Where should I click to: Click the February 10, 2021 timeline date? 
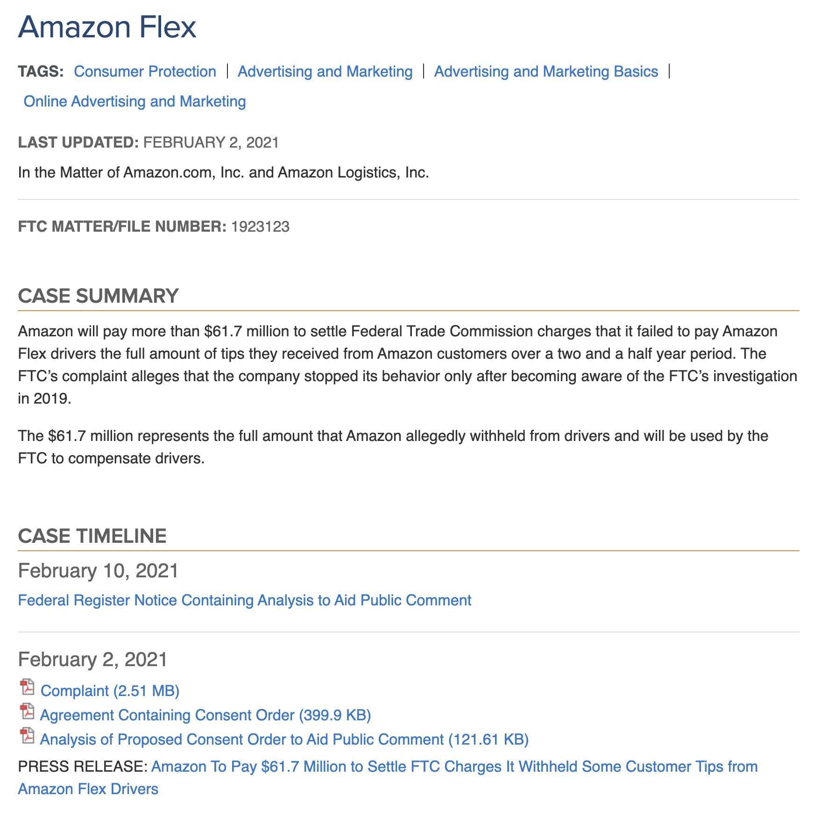[x=98, y=571]
